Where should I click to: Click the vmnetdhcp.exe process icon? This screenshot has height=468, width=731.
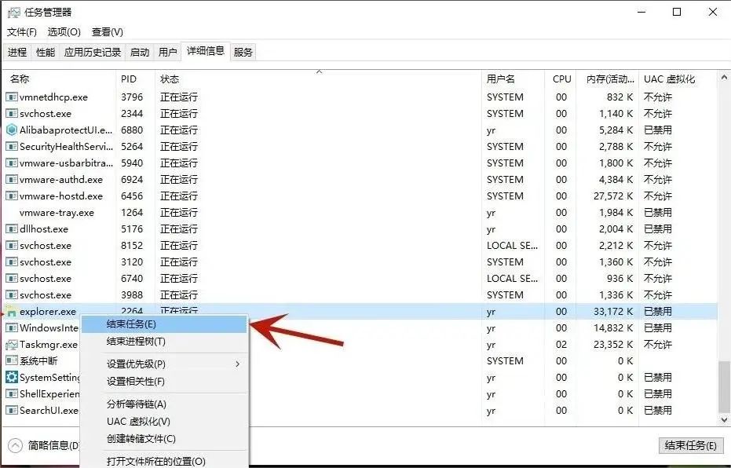pos(11,97)
